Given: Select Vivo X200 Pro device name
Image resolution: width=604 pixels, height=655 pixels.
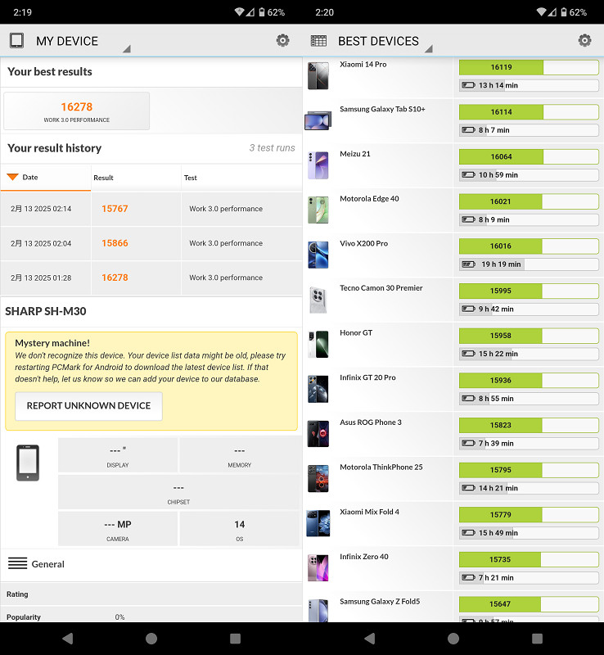Looking at the screenshot, I should 364,243.
